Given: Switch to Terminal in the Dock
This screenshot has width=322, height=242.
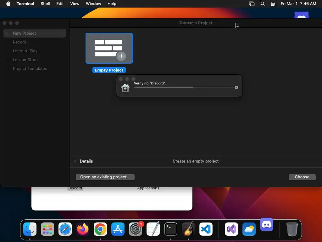Looking at the screenshot, I should tap(171, 229).
